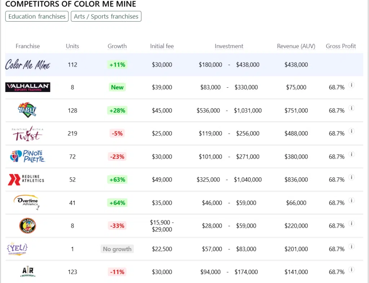This screenshot has height=283, width=369.
Task: Select the Pinot's Palette logo
Action: [28, 156]
